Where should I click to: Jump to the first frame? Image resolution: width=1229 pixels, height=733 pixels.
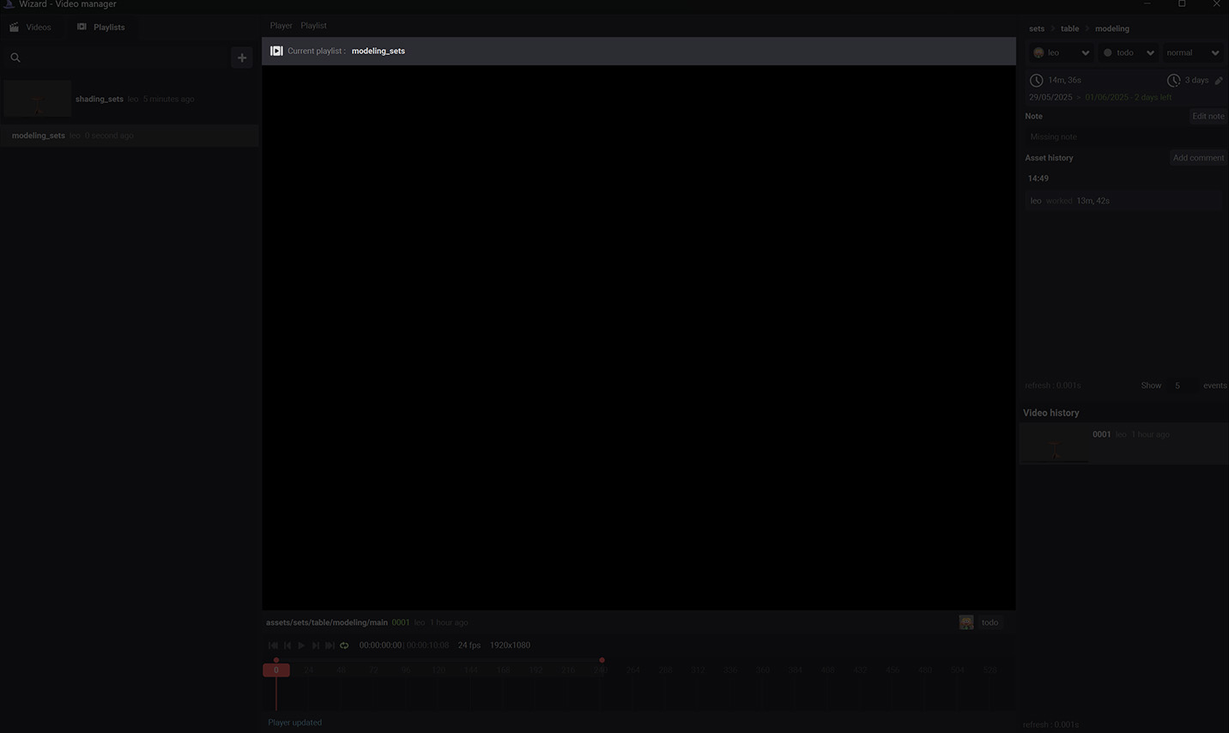coord(273,645)
